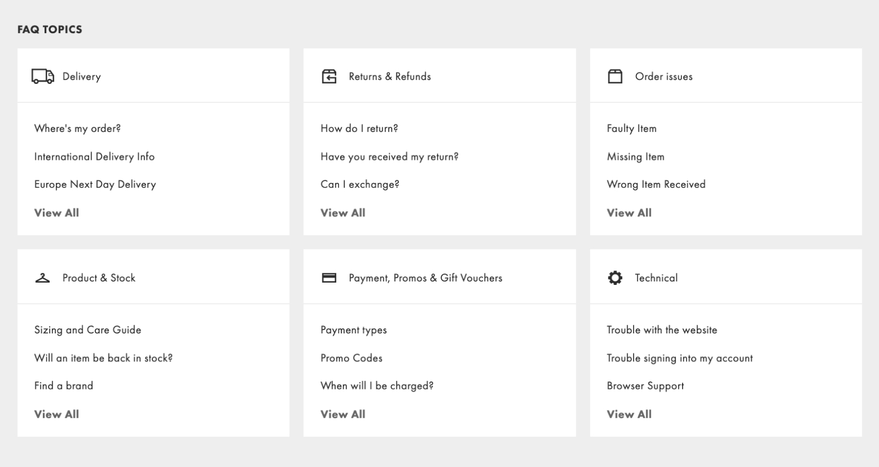Screen dimensions: 879x467
Task: Click the Order issues package icon
Action: (615, 77)
